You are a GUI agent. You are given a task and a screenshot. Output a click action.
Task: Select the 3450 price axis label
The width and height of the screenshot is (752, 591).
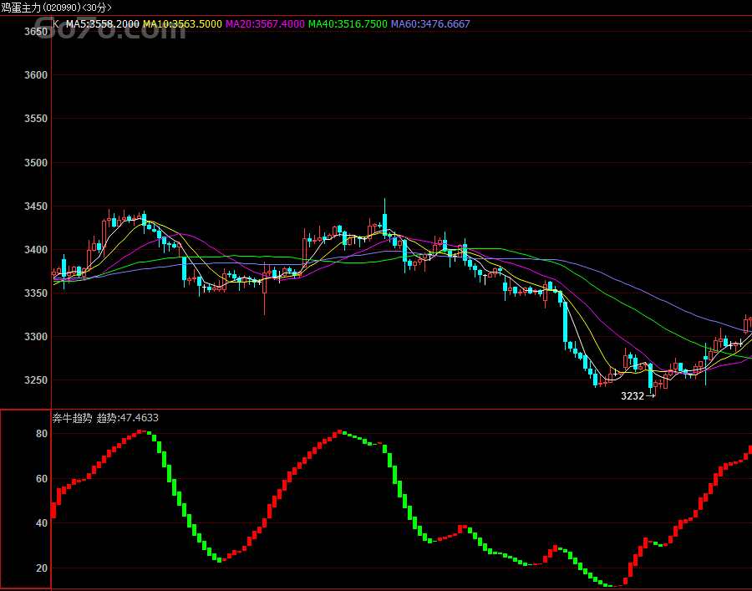point(36,206)
